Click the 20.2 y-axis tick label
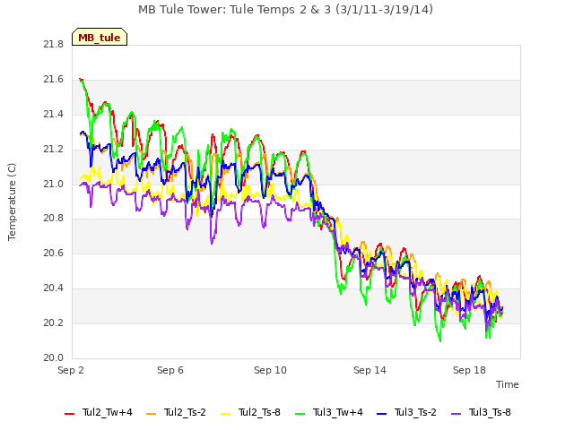 54,322
